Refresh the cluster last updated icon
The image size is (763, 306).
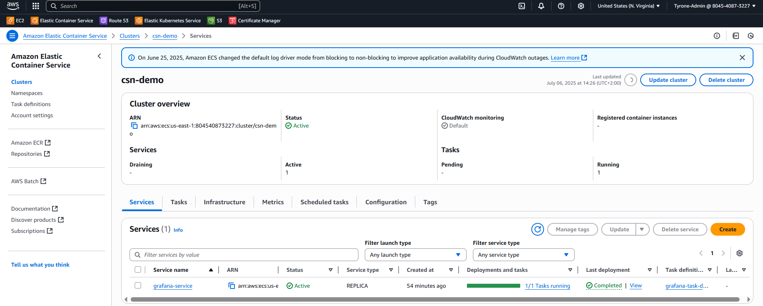coord(631,80)
